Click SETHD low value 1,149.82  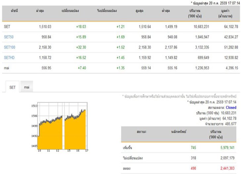[x=171, y=58]
